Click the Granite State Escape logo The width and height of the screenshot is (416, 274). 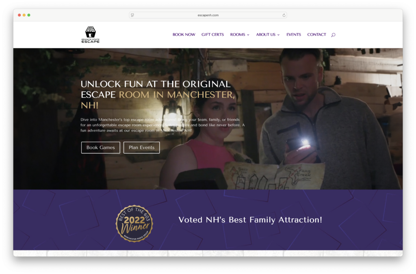(x=90, y=35)
